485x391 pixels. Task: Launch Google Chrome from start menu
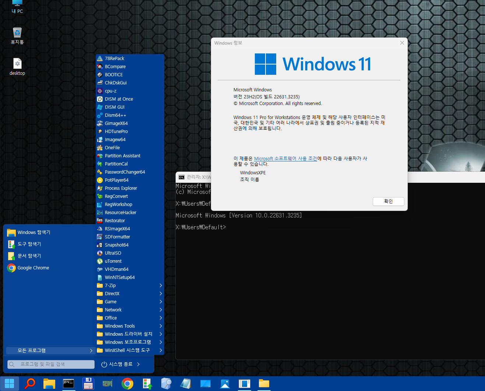[50, 268]
